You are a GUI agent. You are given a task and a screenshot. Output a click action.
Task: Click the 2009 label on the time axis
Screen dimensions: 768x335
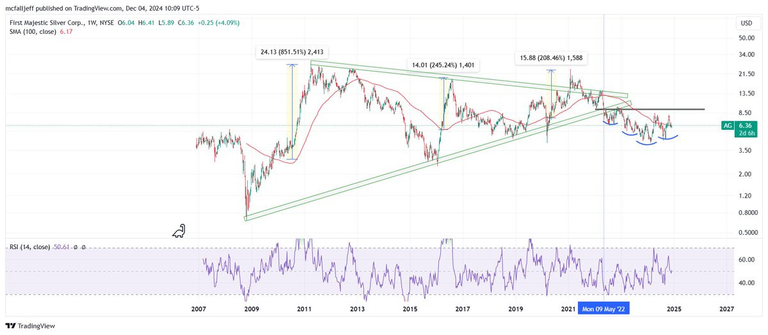coord(252,309)
